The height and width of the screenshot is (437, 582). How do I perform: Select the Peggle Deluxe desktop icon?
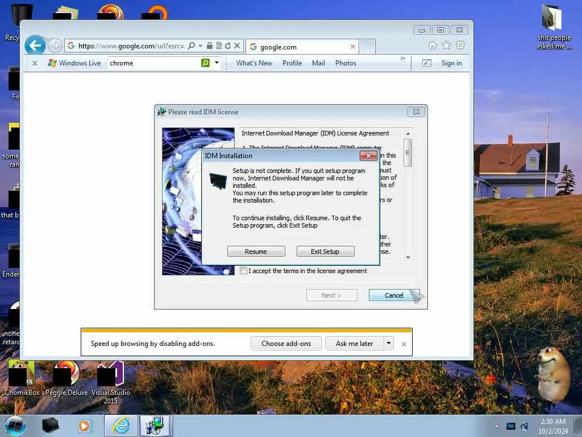click(66, 378)
